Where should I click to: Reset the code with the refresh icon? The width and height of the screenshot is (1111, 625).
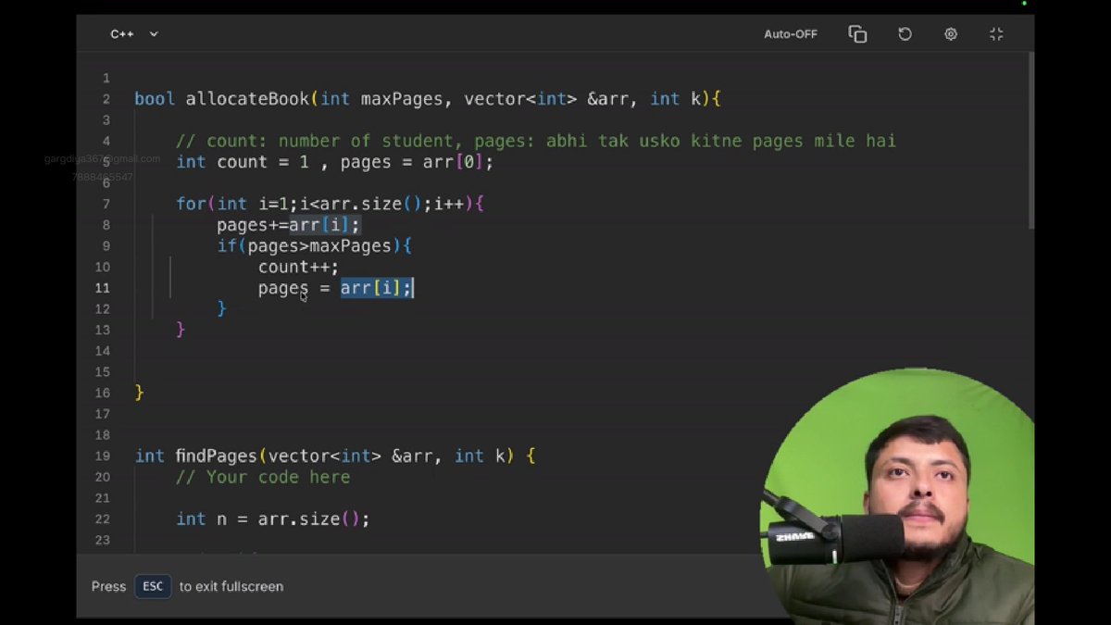(x=905, y=34)
